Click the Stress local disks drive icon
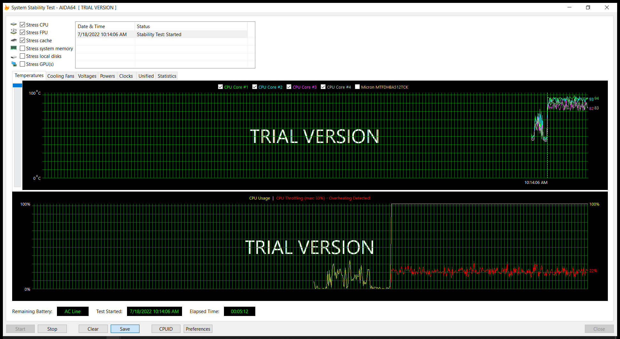This screenshot has width=620, height=339. [13, 57]
